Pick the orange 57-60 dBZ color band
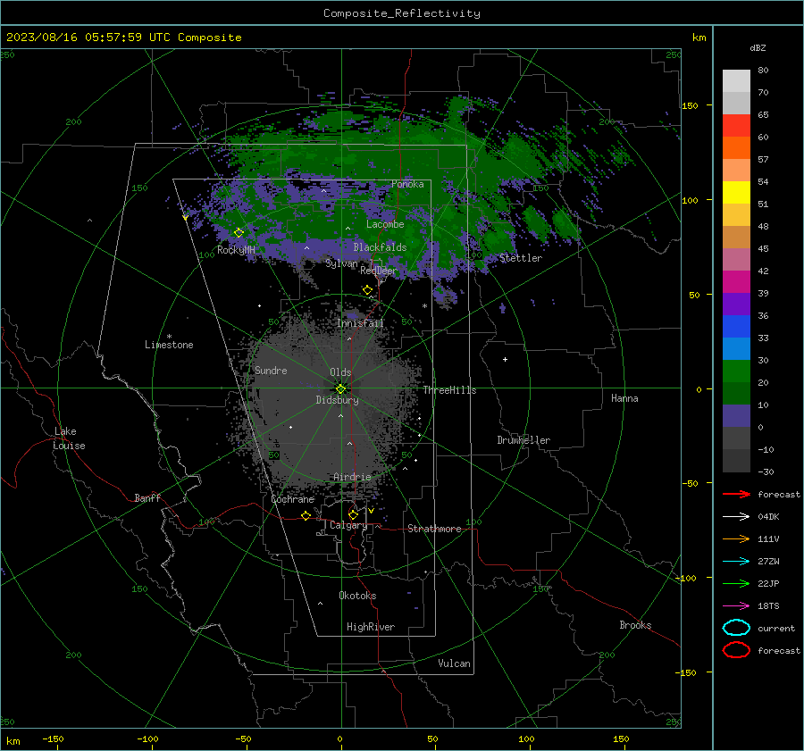The image size is (804, 751). [736, 148]
